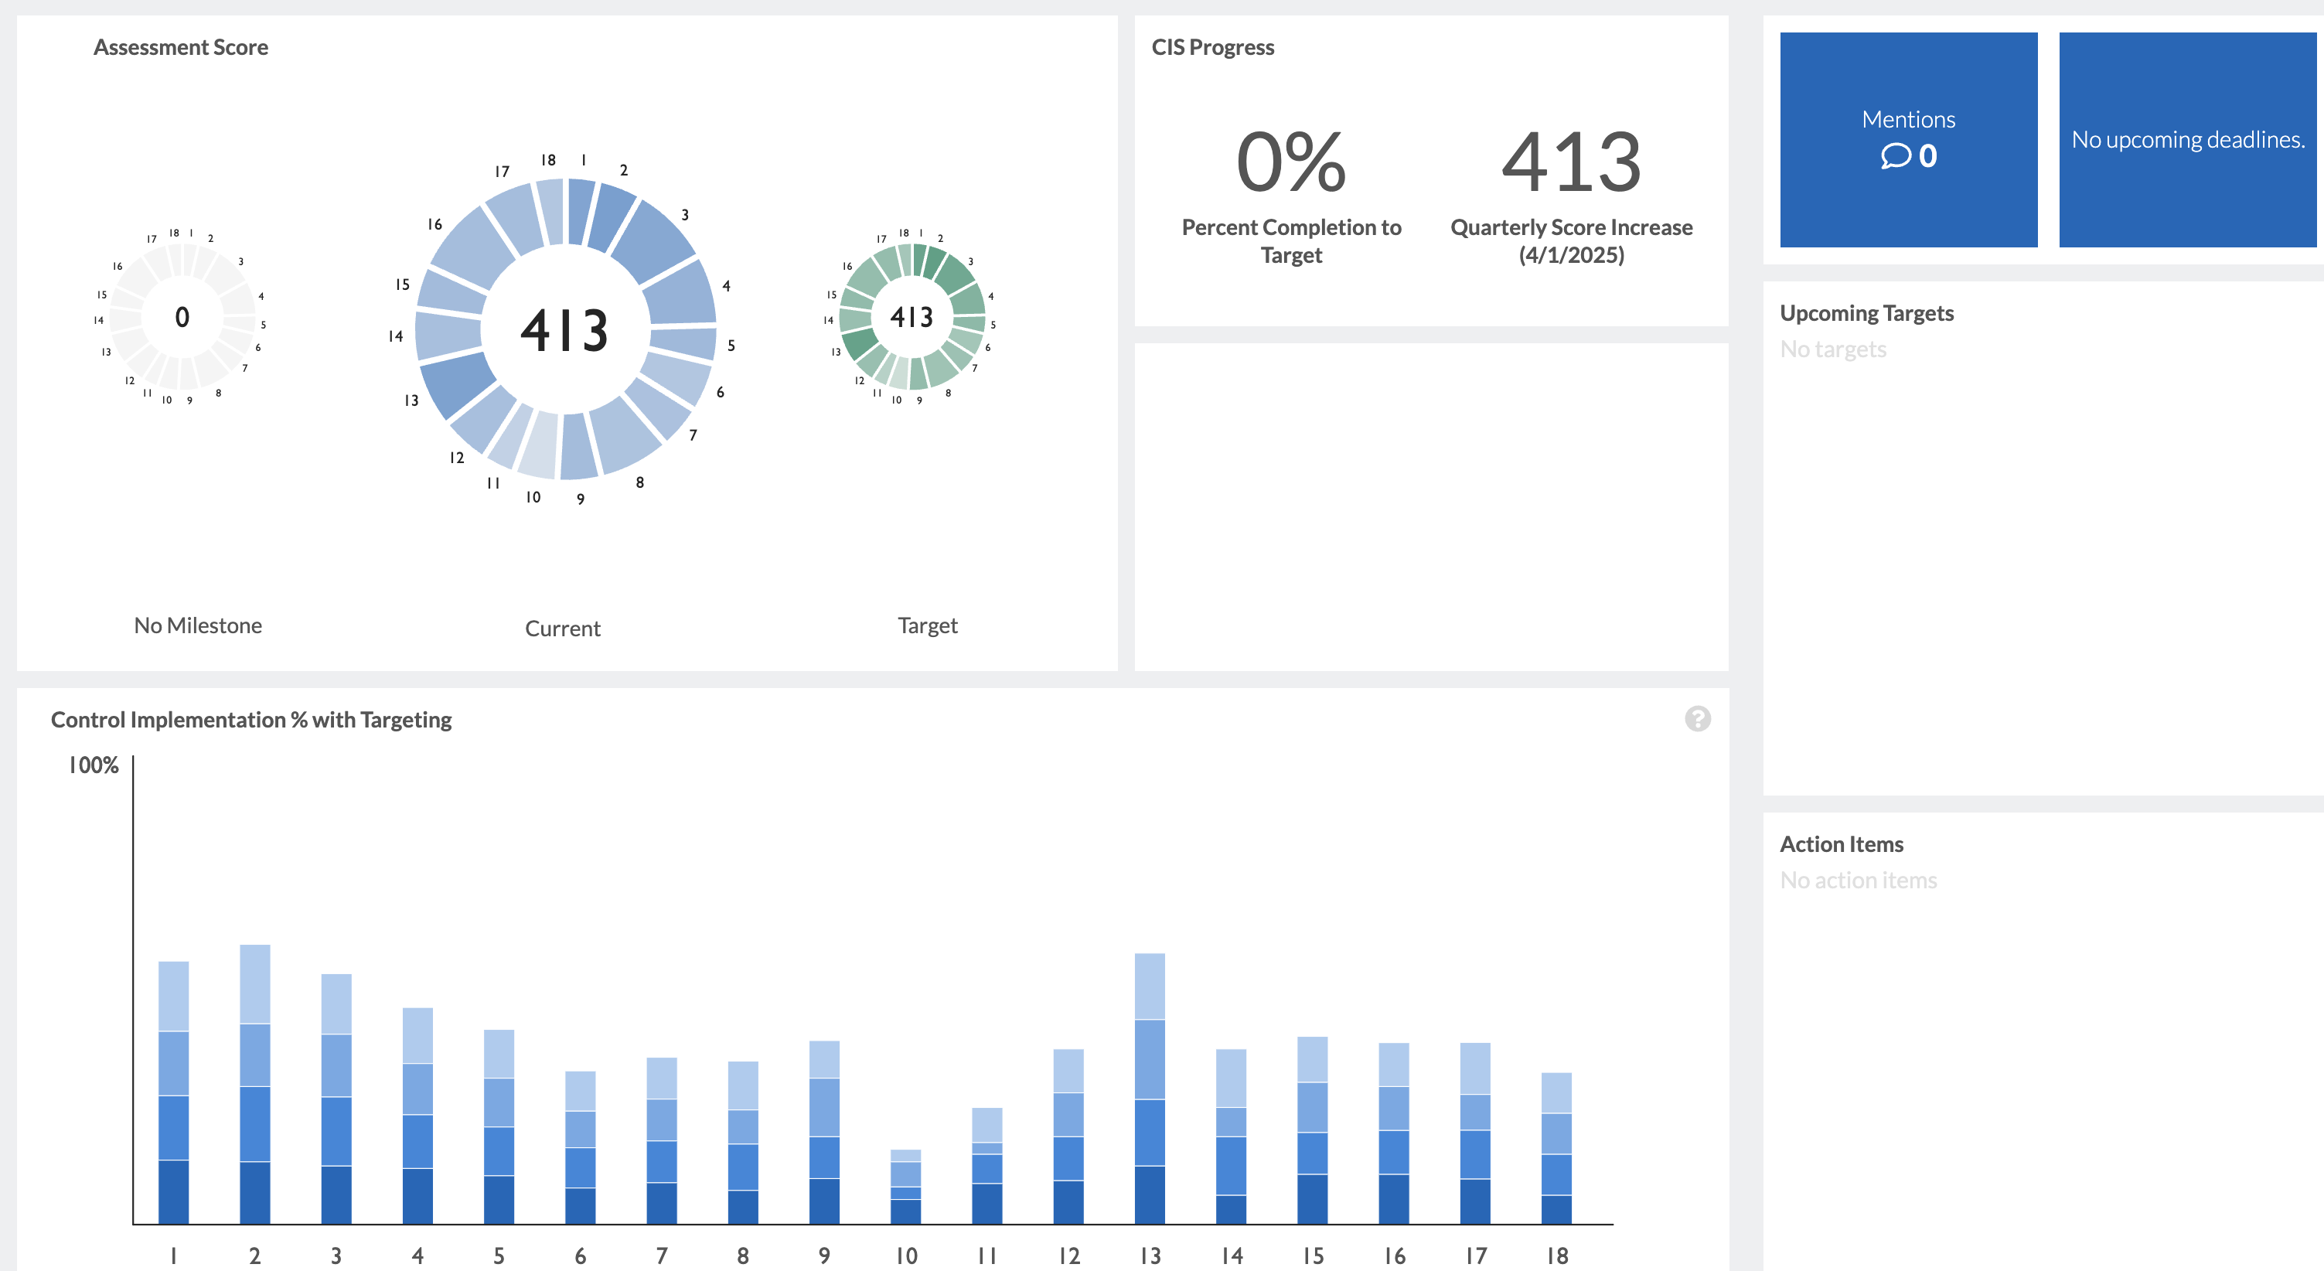Viewport: 2324px width, 1271px height.
Task: Click the Upcoming Targets heading
Action: click(x=1866, y=313)
